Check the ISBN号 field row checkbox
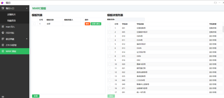The image size is (224, 98). click(x=110, y=36)
